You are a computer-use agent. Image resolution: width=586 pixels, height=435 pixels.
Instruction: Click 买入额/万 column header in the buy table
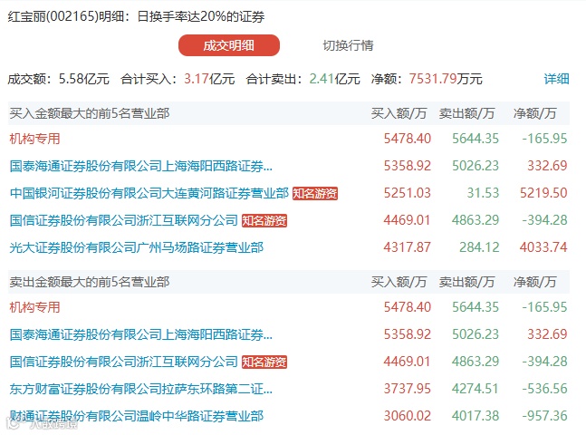tap(399, 113)
